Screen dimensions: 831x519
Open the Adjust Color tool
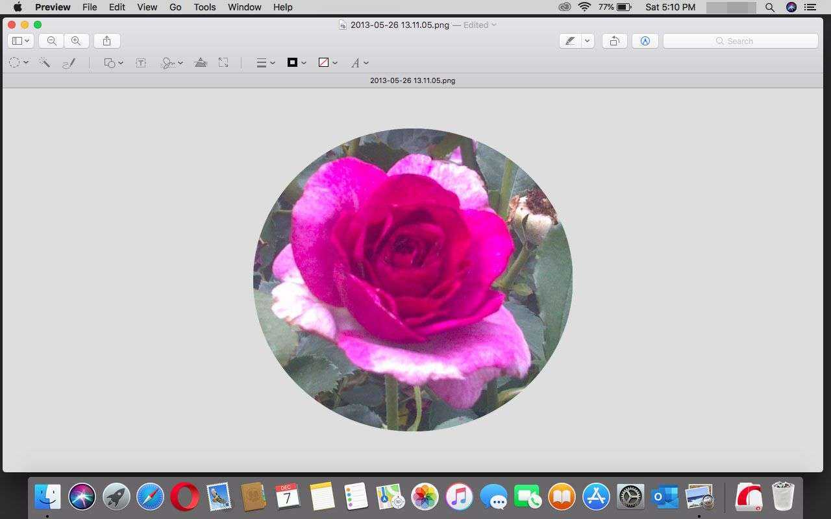click(x=201, y=63)
